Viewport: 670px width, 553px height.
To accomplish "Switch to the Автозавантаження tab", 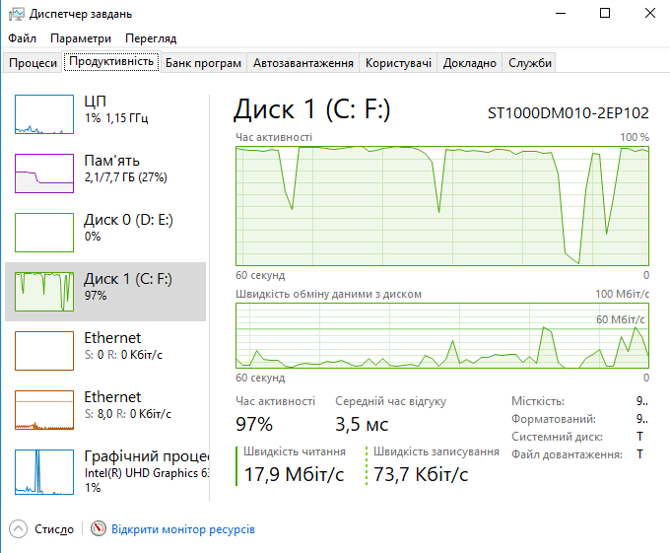I will (303, 63).
